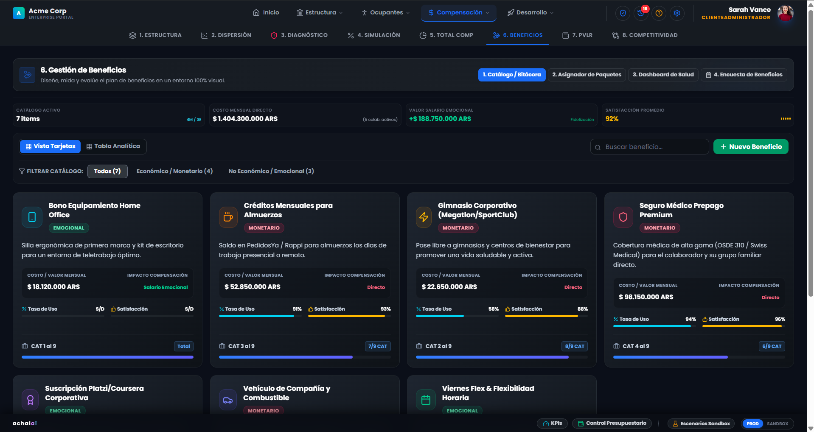Click the magnifier icon in the search box
Image resolution: width=814 pixels, height=432 pixels.
[598, 147]
